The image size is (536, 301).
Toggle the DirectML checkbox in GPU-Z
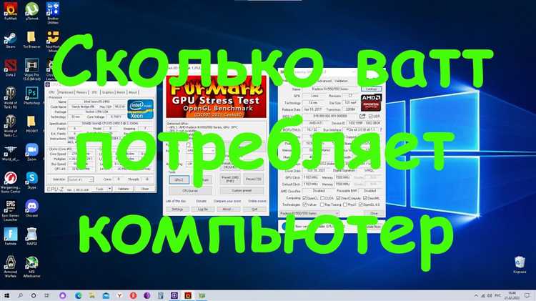(x=365, y=198)
